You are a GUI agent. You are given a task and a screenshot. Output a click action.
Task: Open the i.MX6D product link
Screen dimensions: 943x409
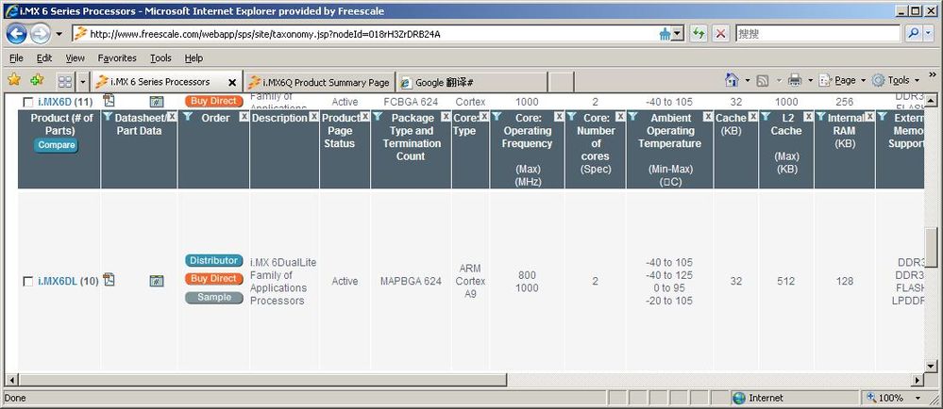tap(54, 102)
